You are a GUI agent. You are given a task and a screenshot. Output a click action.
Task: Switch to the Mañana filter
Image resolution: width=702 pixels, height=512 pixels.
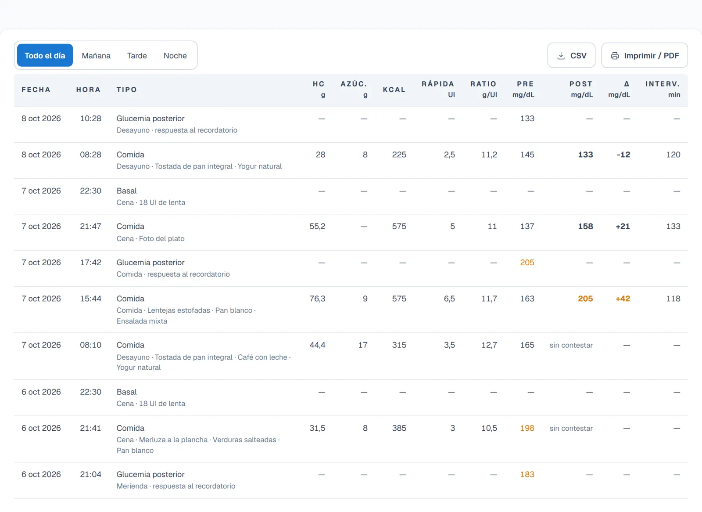(x=96, y=56)
